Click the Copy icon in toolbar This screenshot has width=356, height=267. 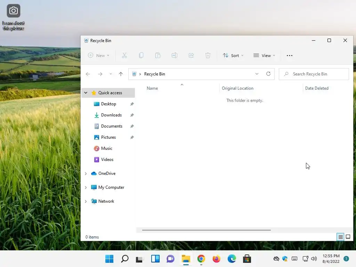(x=141, y=55)
